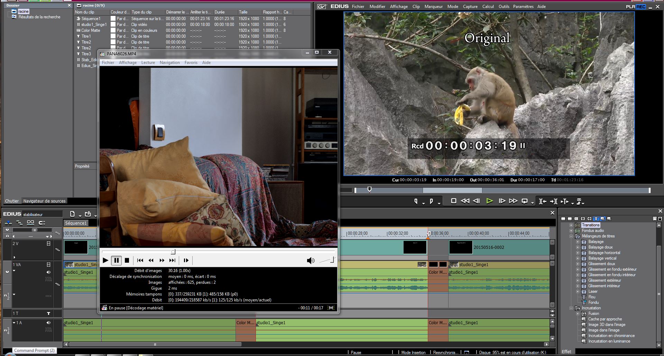The height and width of the screenshot is (356, 664).
Task: Open the Marqueur menu in EDIUS
Action: (433, 7)
